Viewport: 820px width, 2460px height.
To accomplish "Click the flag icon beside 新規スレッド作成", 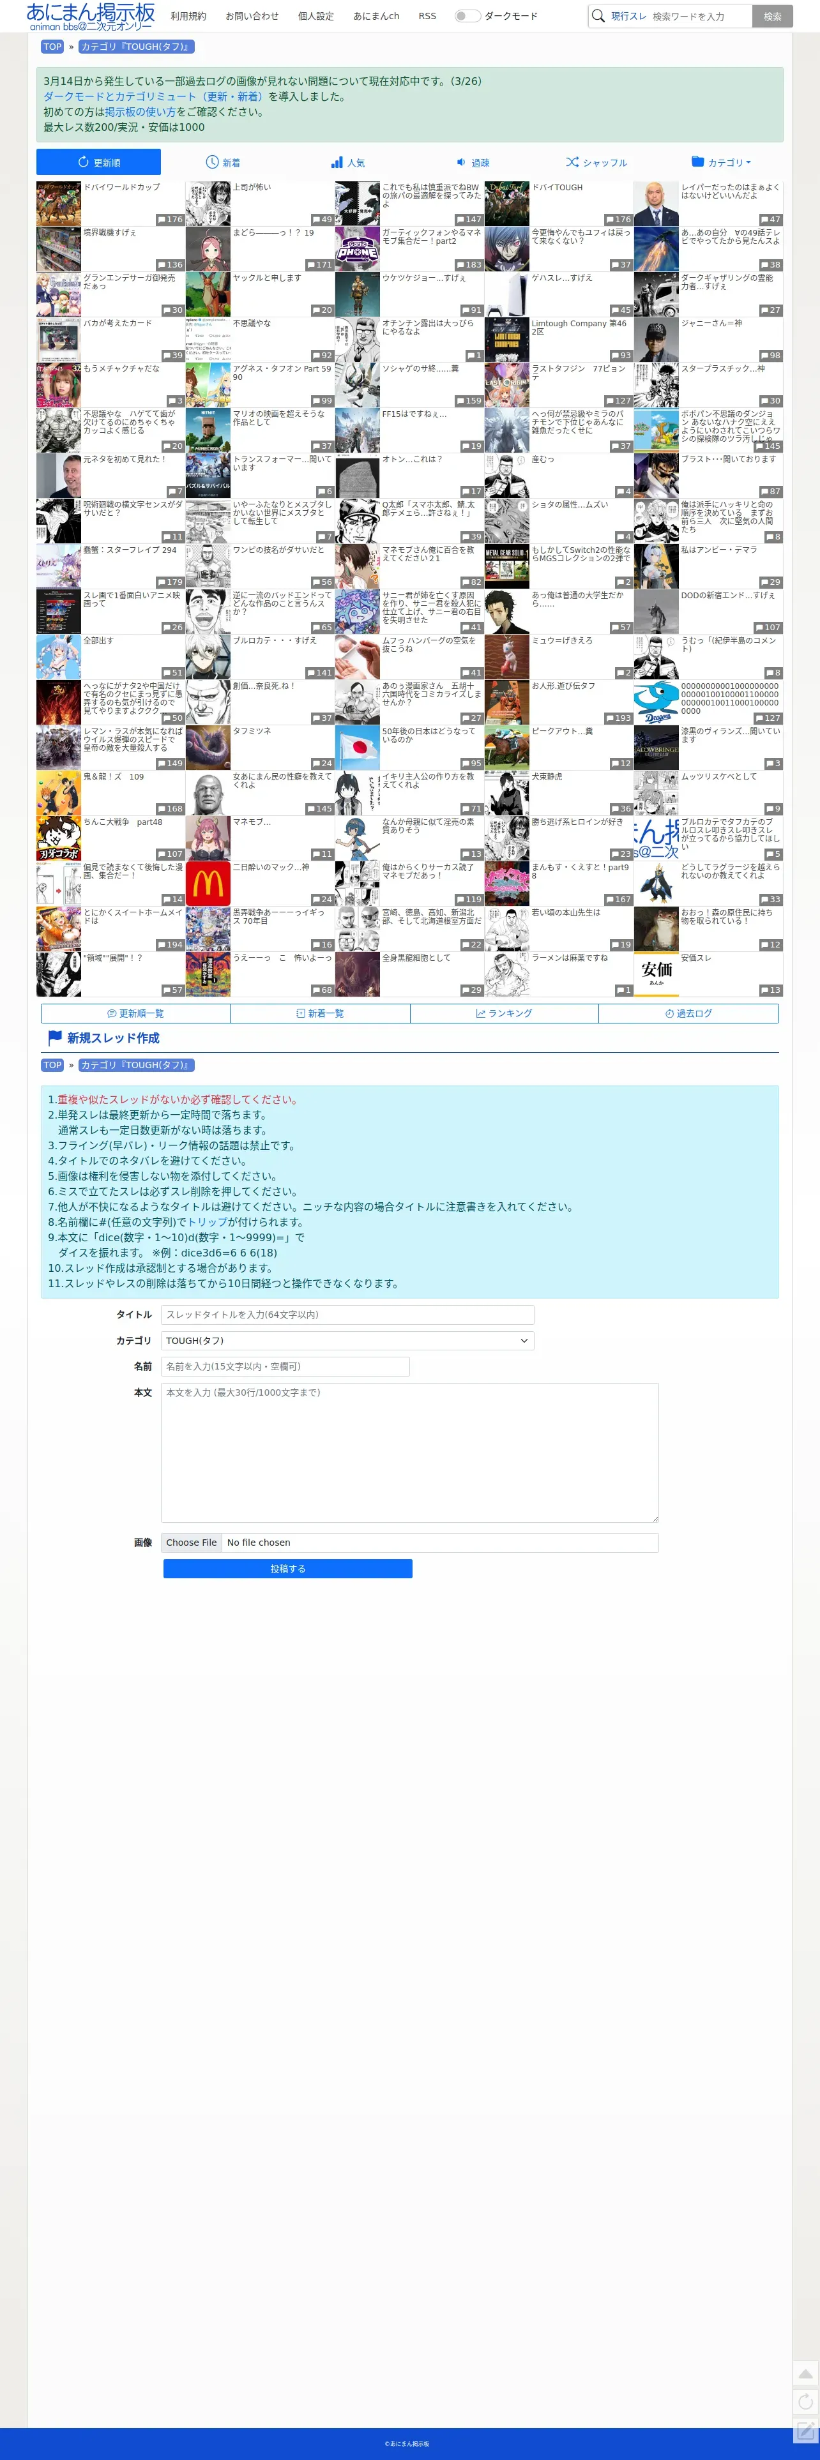I will [56, 1037].
